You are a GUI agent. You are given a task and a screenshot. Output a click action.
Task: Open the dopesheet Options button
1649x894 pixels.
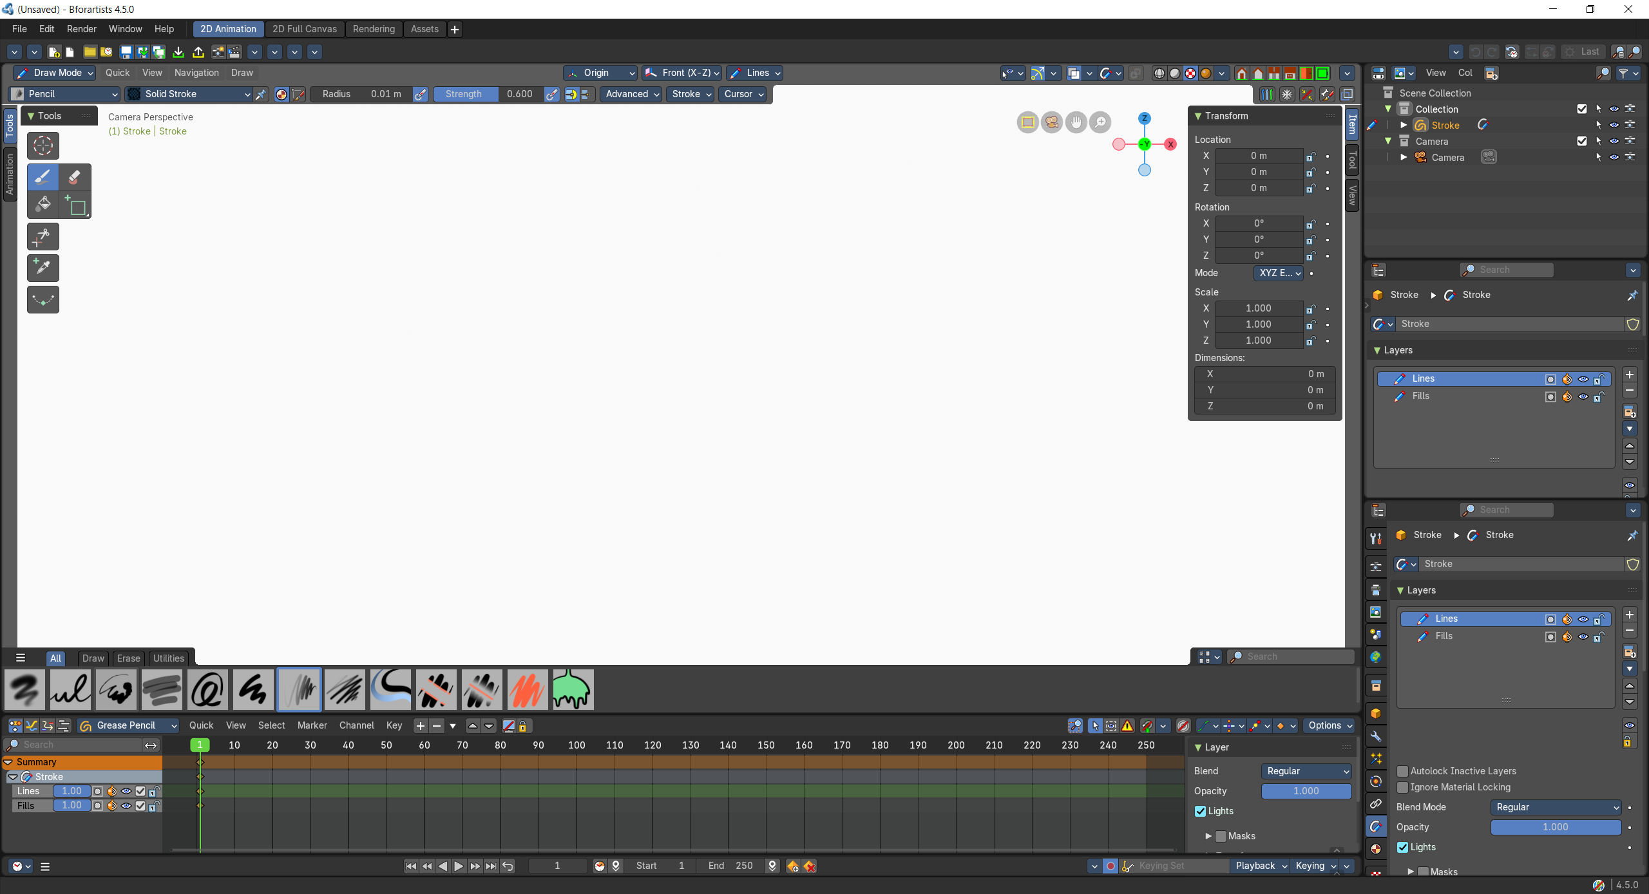click(x=1330, y=725)
